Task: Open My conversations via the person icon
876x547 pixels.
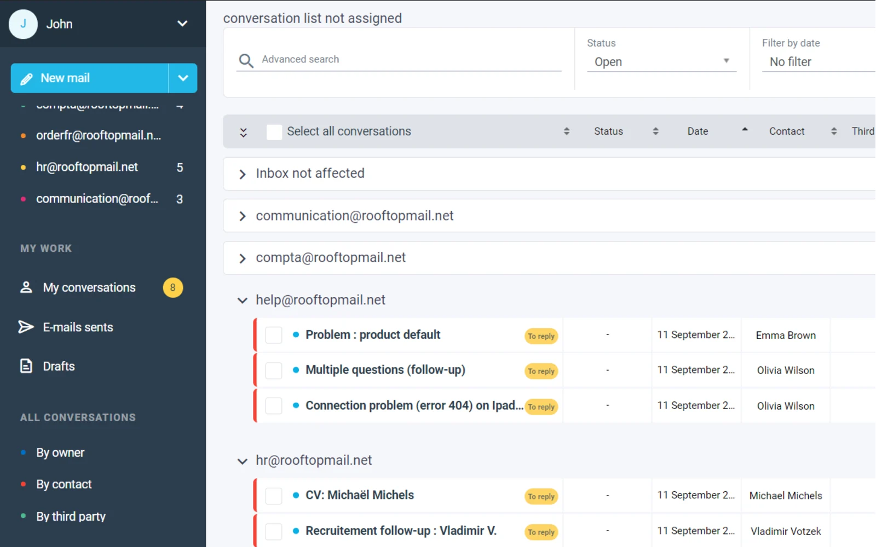Action: pyautogui.click(x=26, y=287)
